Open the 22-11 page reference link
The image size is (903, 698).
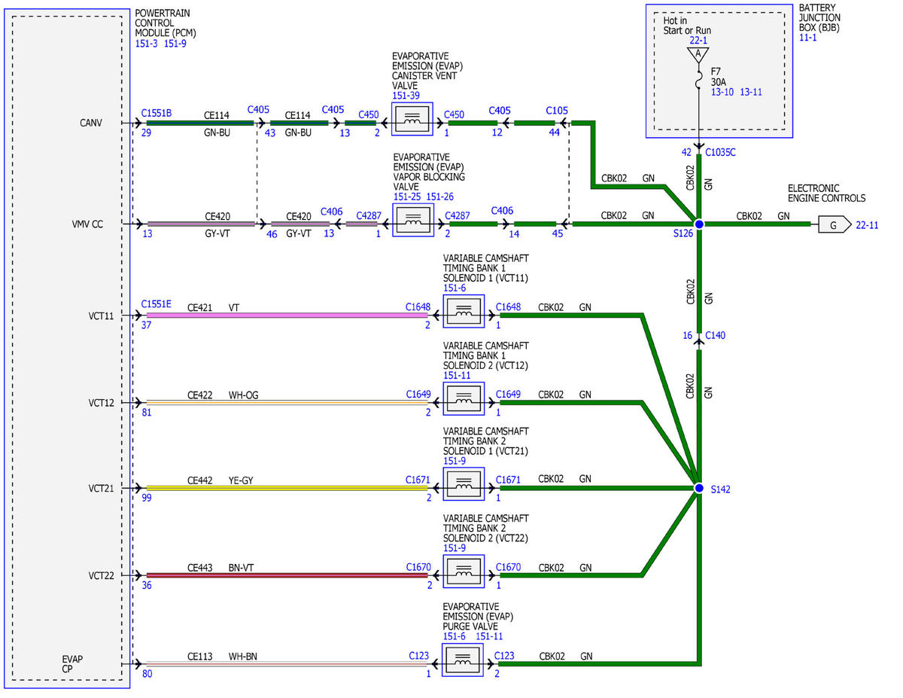pos(868,224)
